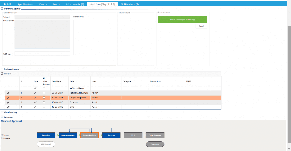Click the Withdrawal button
Screen dimensions: 291x151
click(46, 144)
